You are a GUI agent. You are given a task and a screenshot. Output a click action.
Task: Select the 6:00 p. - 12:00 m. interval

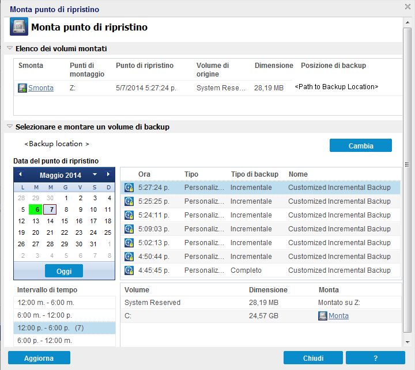tap(65, 341)
